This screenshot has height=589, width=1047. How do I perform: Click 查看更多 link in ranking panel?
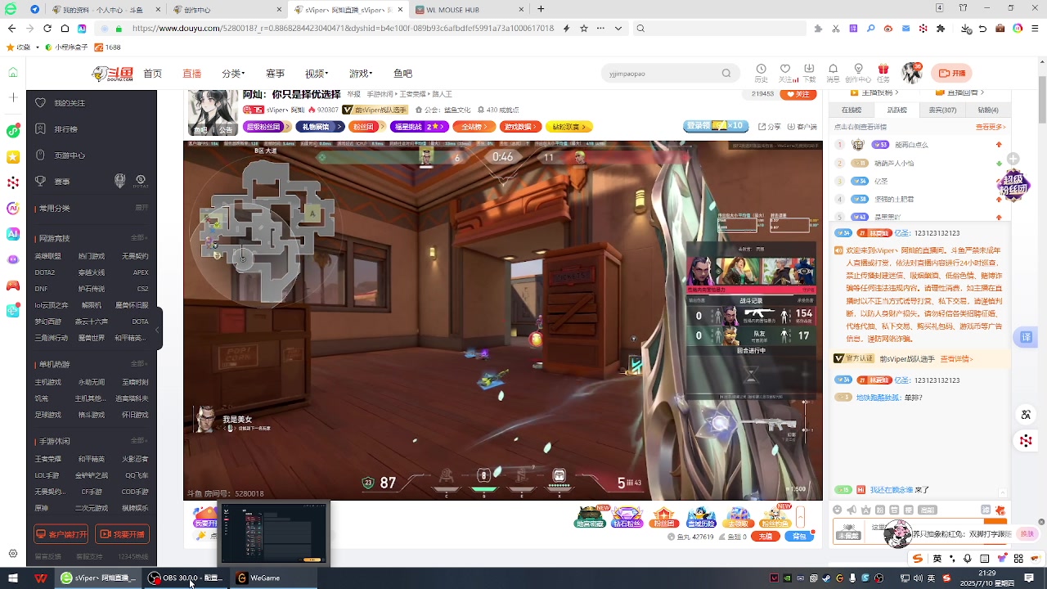[989, 127]
